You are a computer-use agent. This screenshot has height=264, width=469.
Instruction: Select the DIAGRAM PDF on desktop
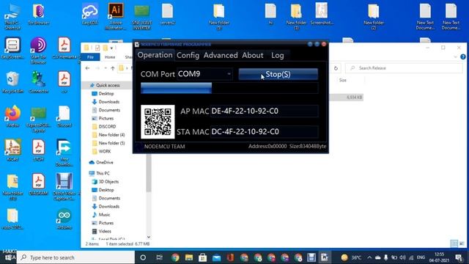click(39, 184)
